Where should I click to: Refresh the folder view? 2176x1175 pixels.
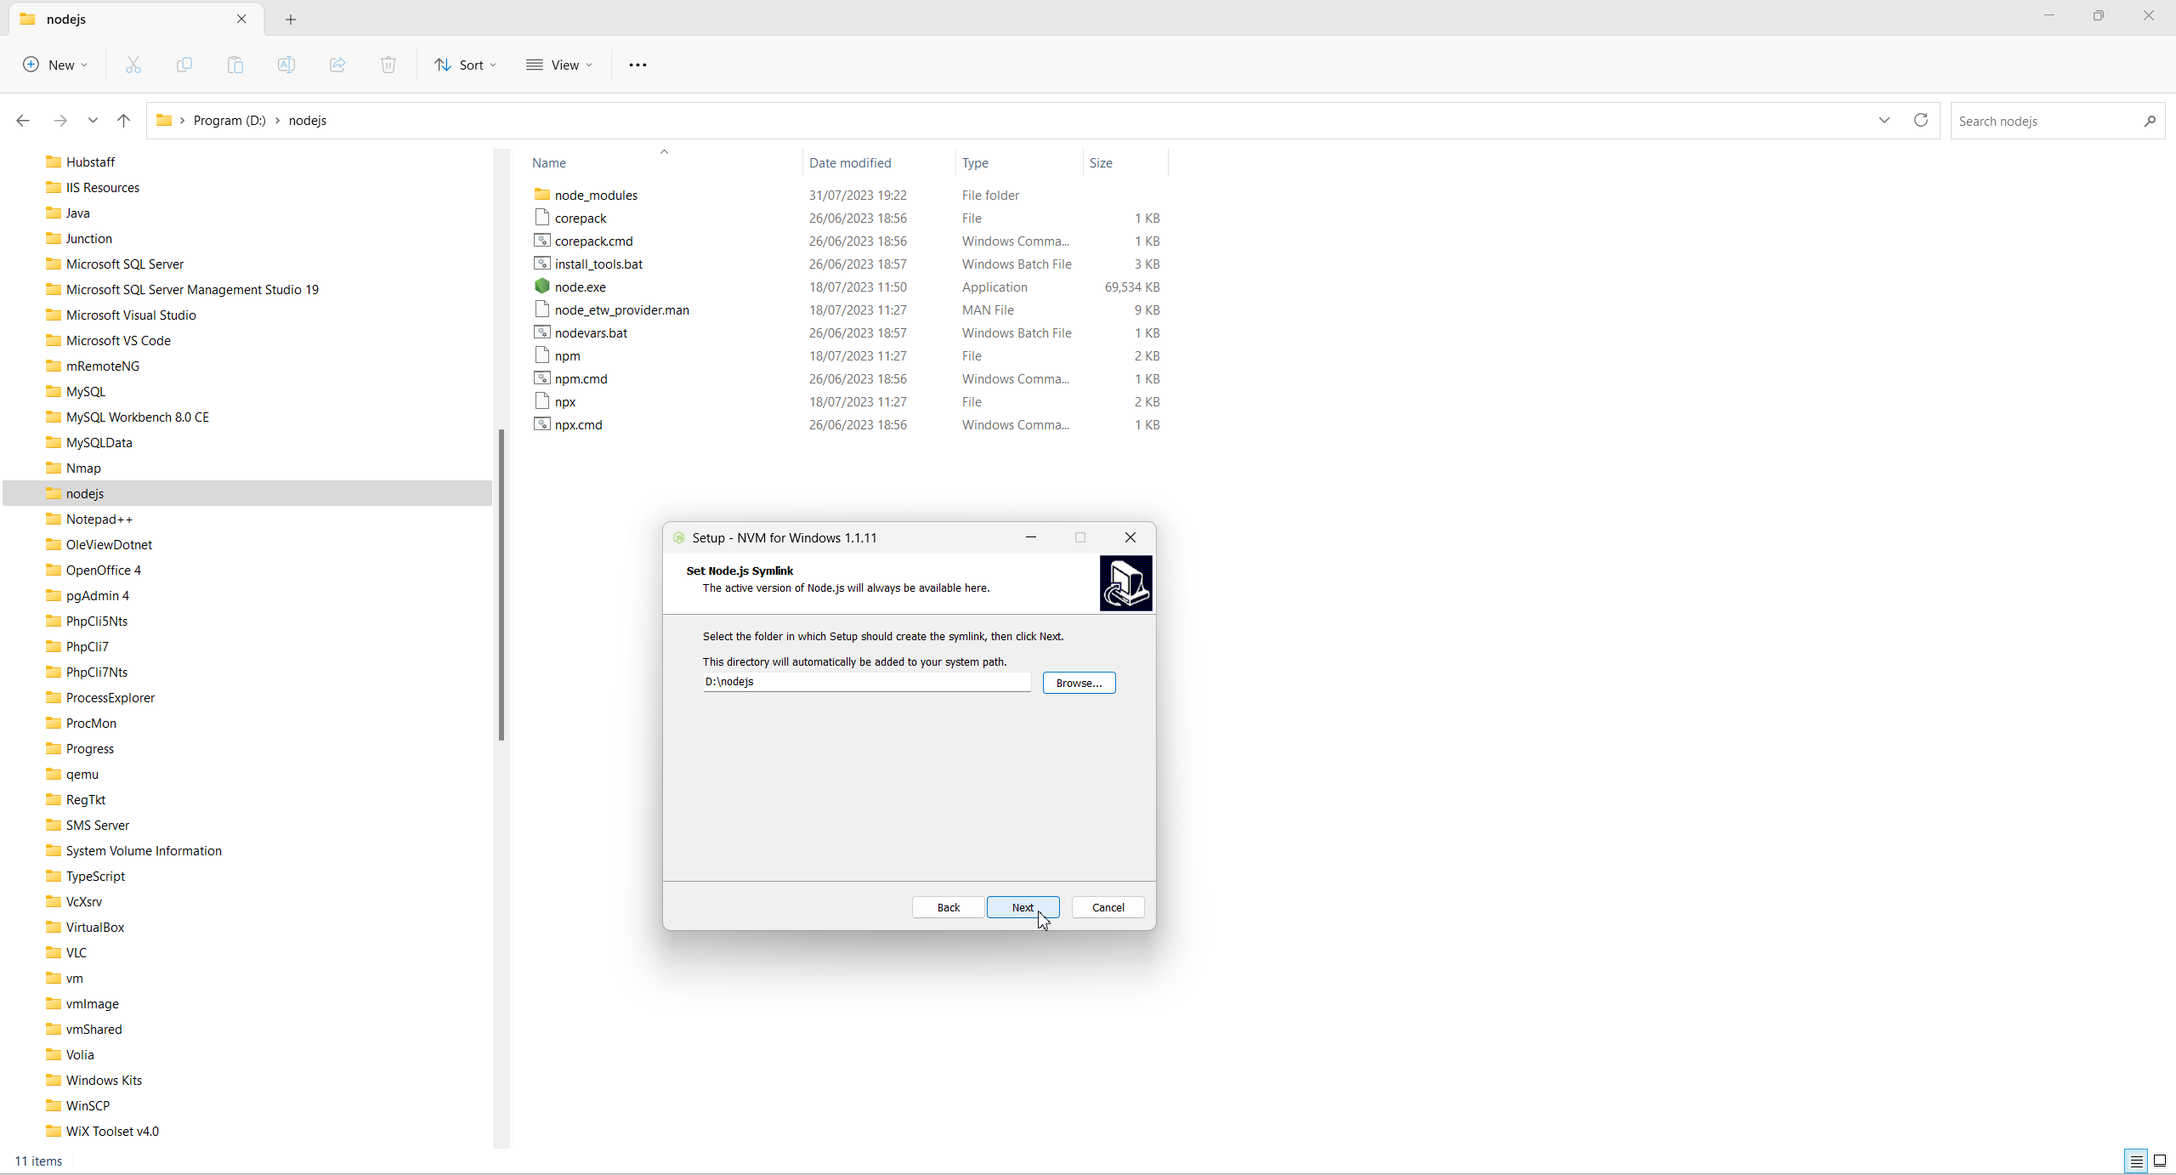(x=1920, y=120)
